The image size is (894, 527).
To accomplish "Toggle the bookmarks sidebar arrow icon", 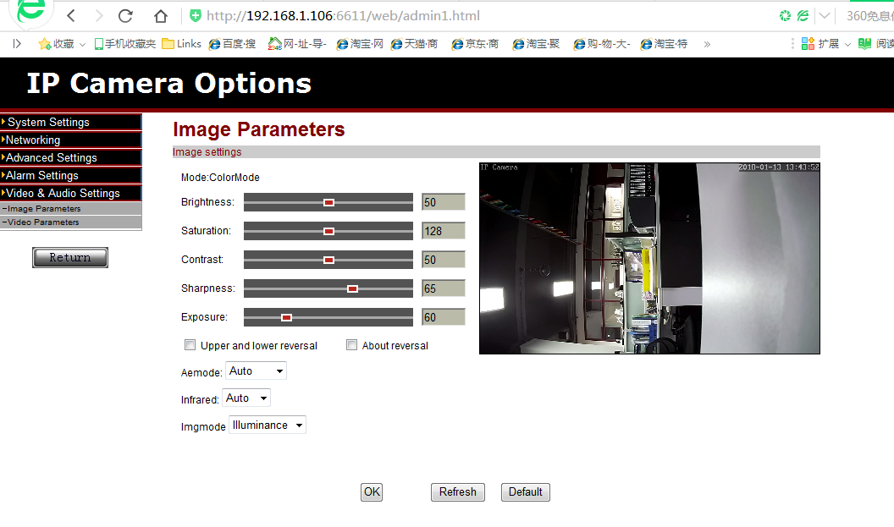I will click(x=17, y=44).
